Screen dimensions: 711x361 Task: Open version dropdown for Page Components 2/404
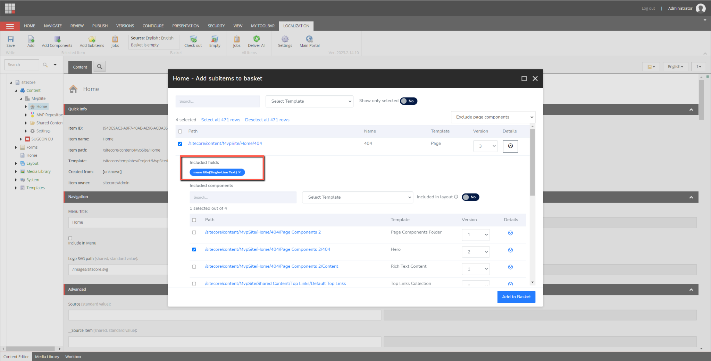[476, 252]
